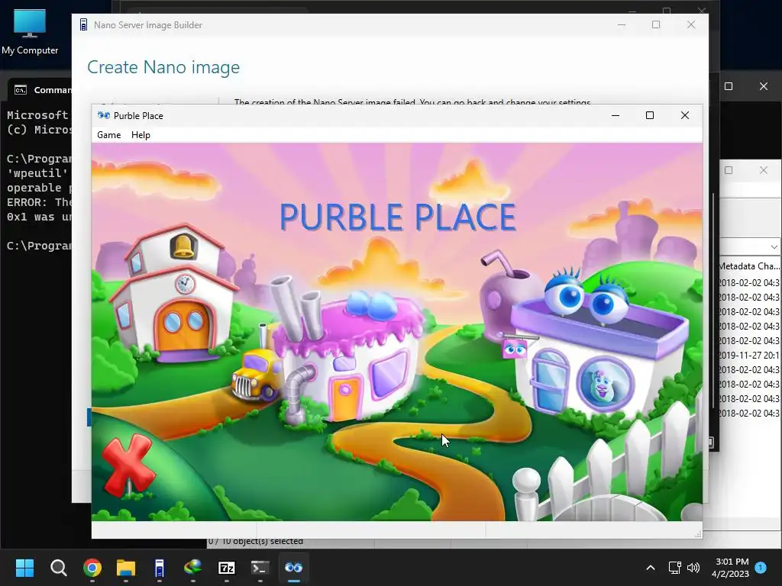Open the clock and date flyout

coord(731,568)
